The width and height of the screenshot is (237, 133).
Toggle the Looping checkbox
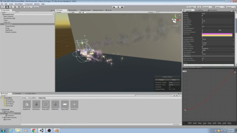(203, 16)
